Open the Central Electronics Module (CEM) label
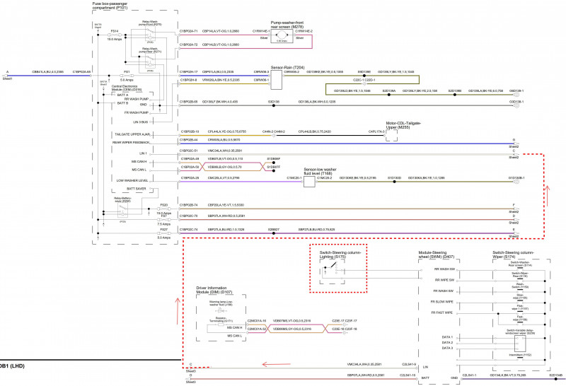The height and width of the screenshot is (386, 566). [127, 88]
